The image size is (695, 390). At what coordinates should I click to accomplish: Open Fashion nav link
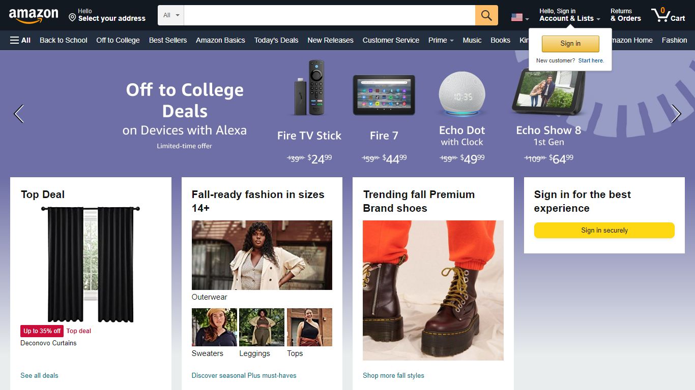[x=674, y=40]
